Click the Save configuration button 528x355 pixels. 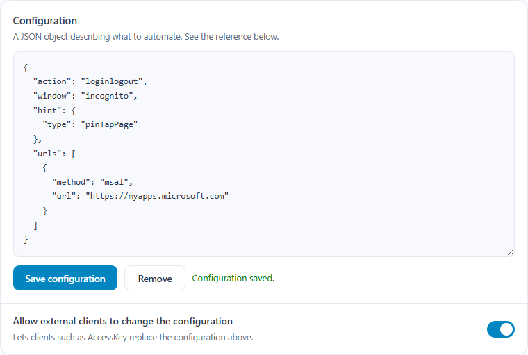tap(65, 278)
